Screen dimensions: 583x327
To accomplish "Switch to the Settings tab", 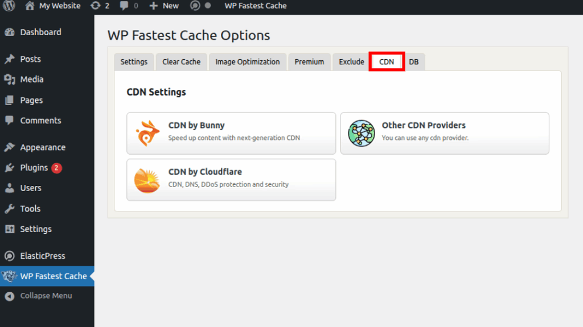I will pos(134,61).
